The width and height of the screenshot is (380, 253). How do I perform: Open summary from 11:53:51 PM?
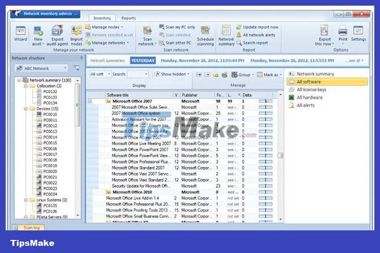point(292,61)
